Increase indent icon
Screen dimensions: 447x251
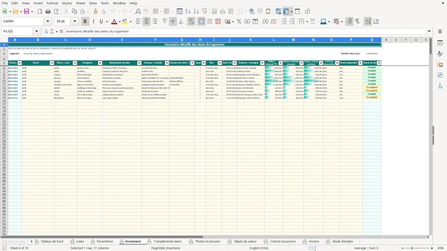(284, 21)
